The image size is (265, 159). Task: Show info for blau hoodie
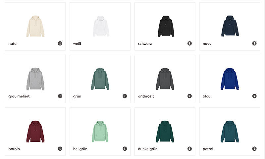click(x=254, y=96)
